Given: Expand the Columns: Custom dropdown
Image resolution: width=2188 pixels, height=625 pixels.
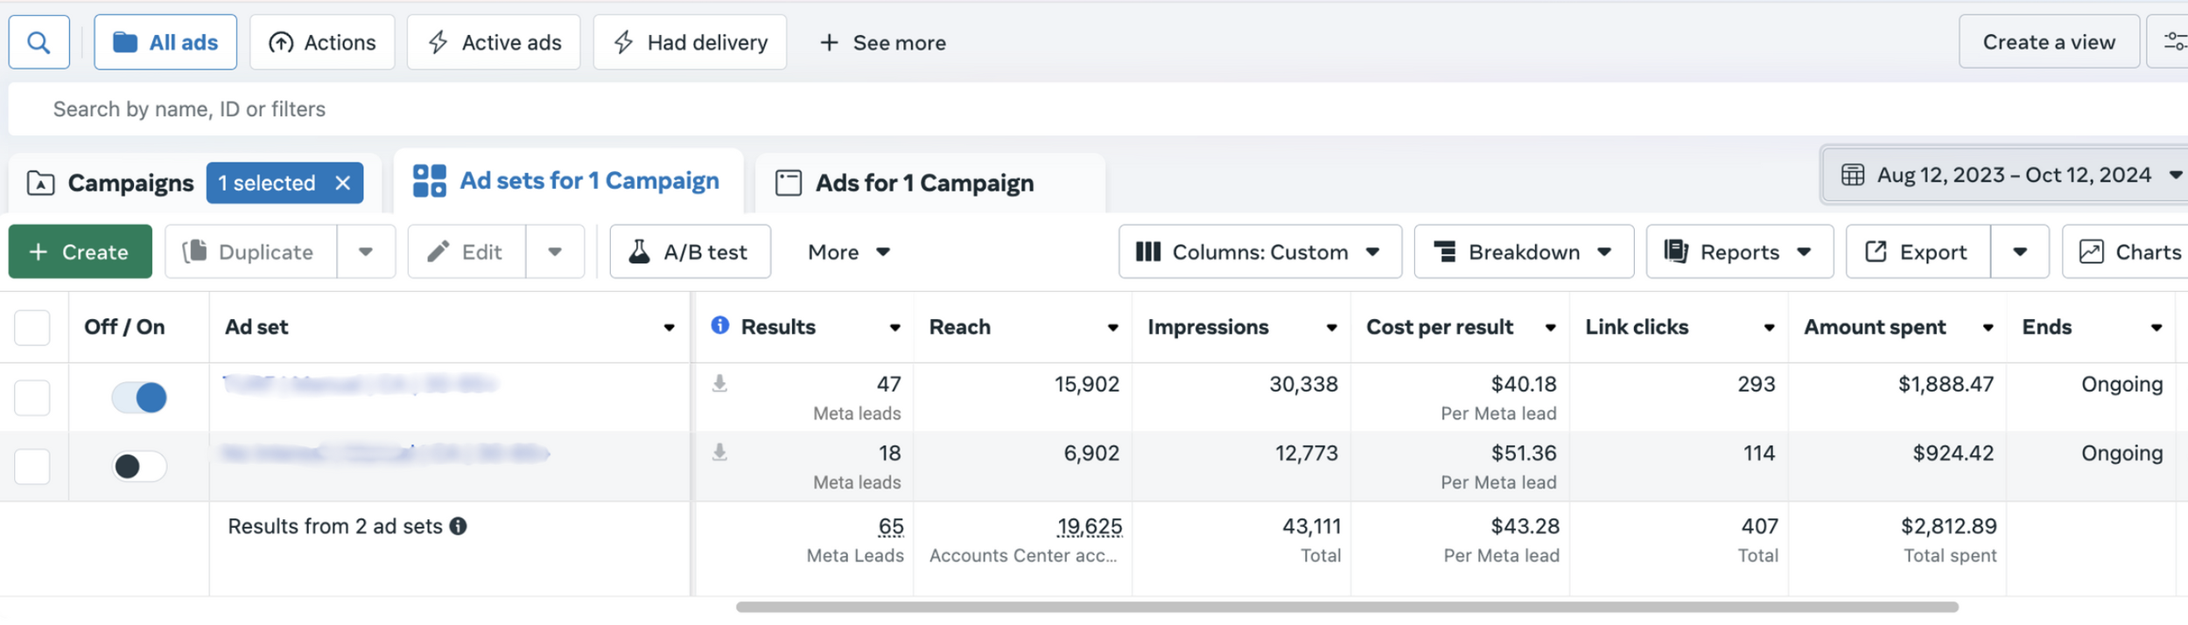Looking at the screenshot, I should point(1259,252).
